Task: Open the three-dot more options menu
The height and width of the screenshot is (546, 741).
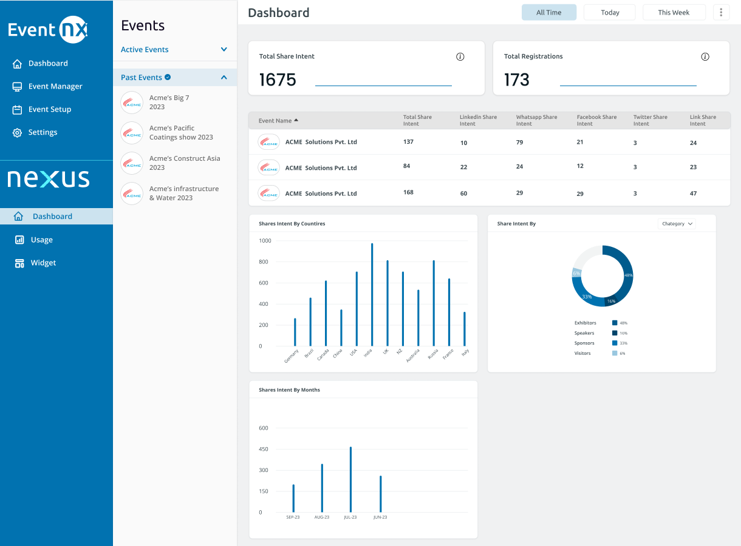Action: point(720,13)
